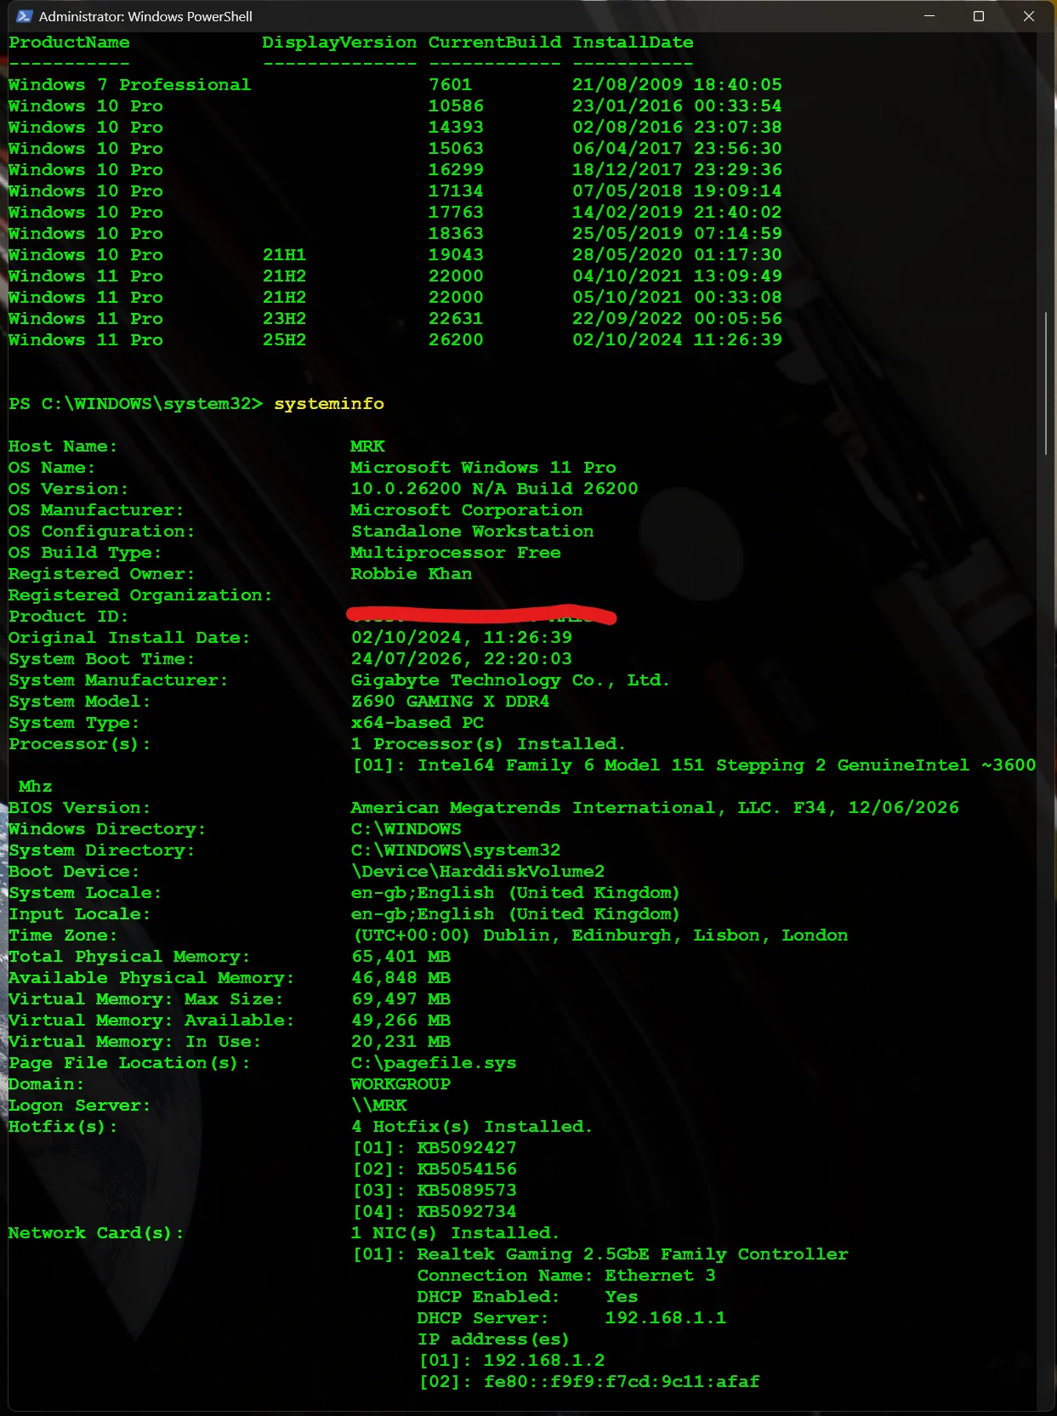This screenshot has width=1057, height=1416.
Task: Click hotfix entry KB5092734
Action: coord(467,1212)
